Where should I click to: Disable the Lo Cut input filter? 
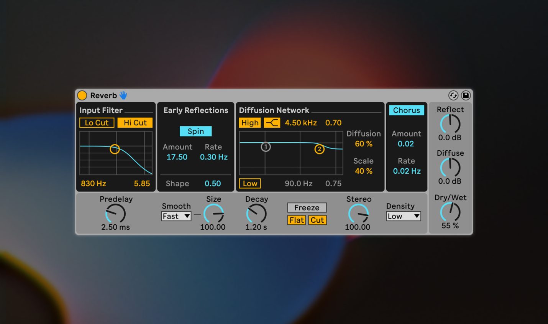tap(97, 123)
